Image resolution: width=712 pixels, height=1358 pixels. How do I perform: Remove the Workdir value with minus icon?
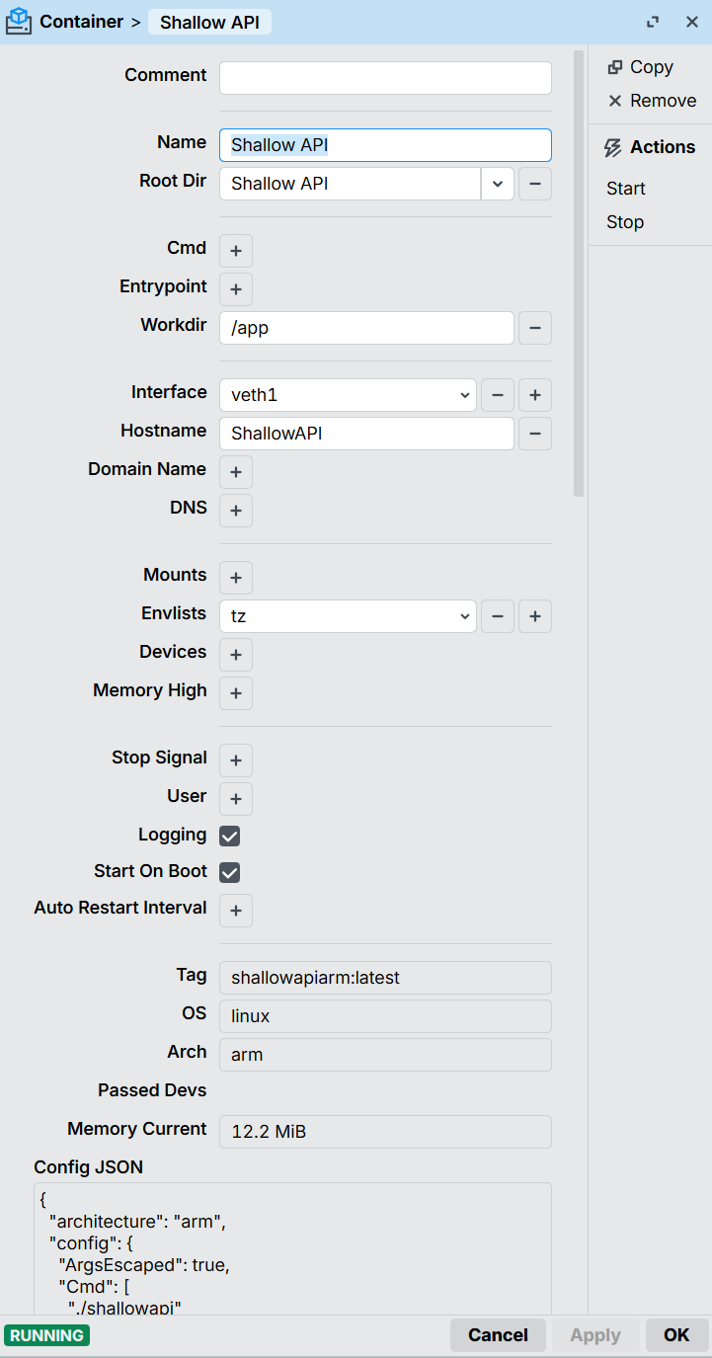click(534, 328)
